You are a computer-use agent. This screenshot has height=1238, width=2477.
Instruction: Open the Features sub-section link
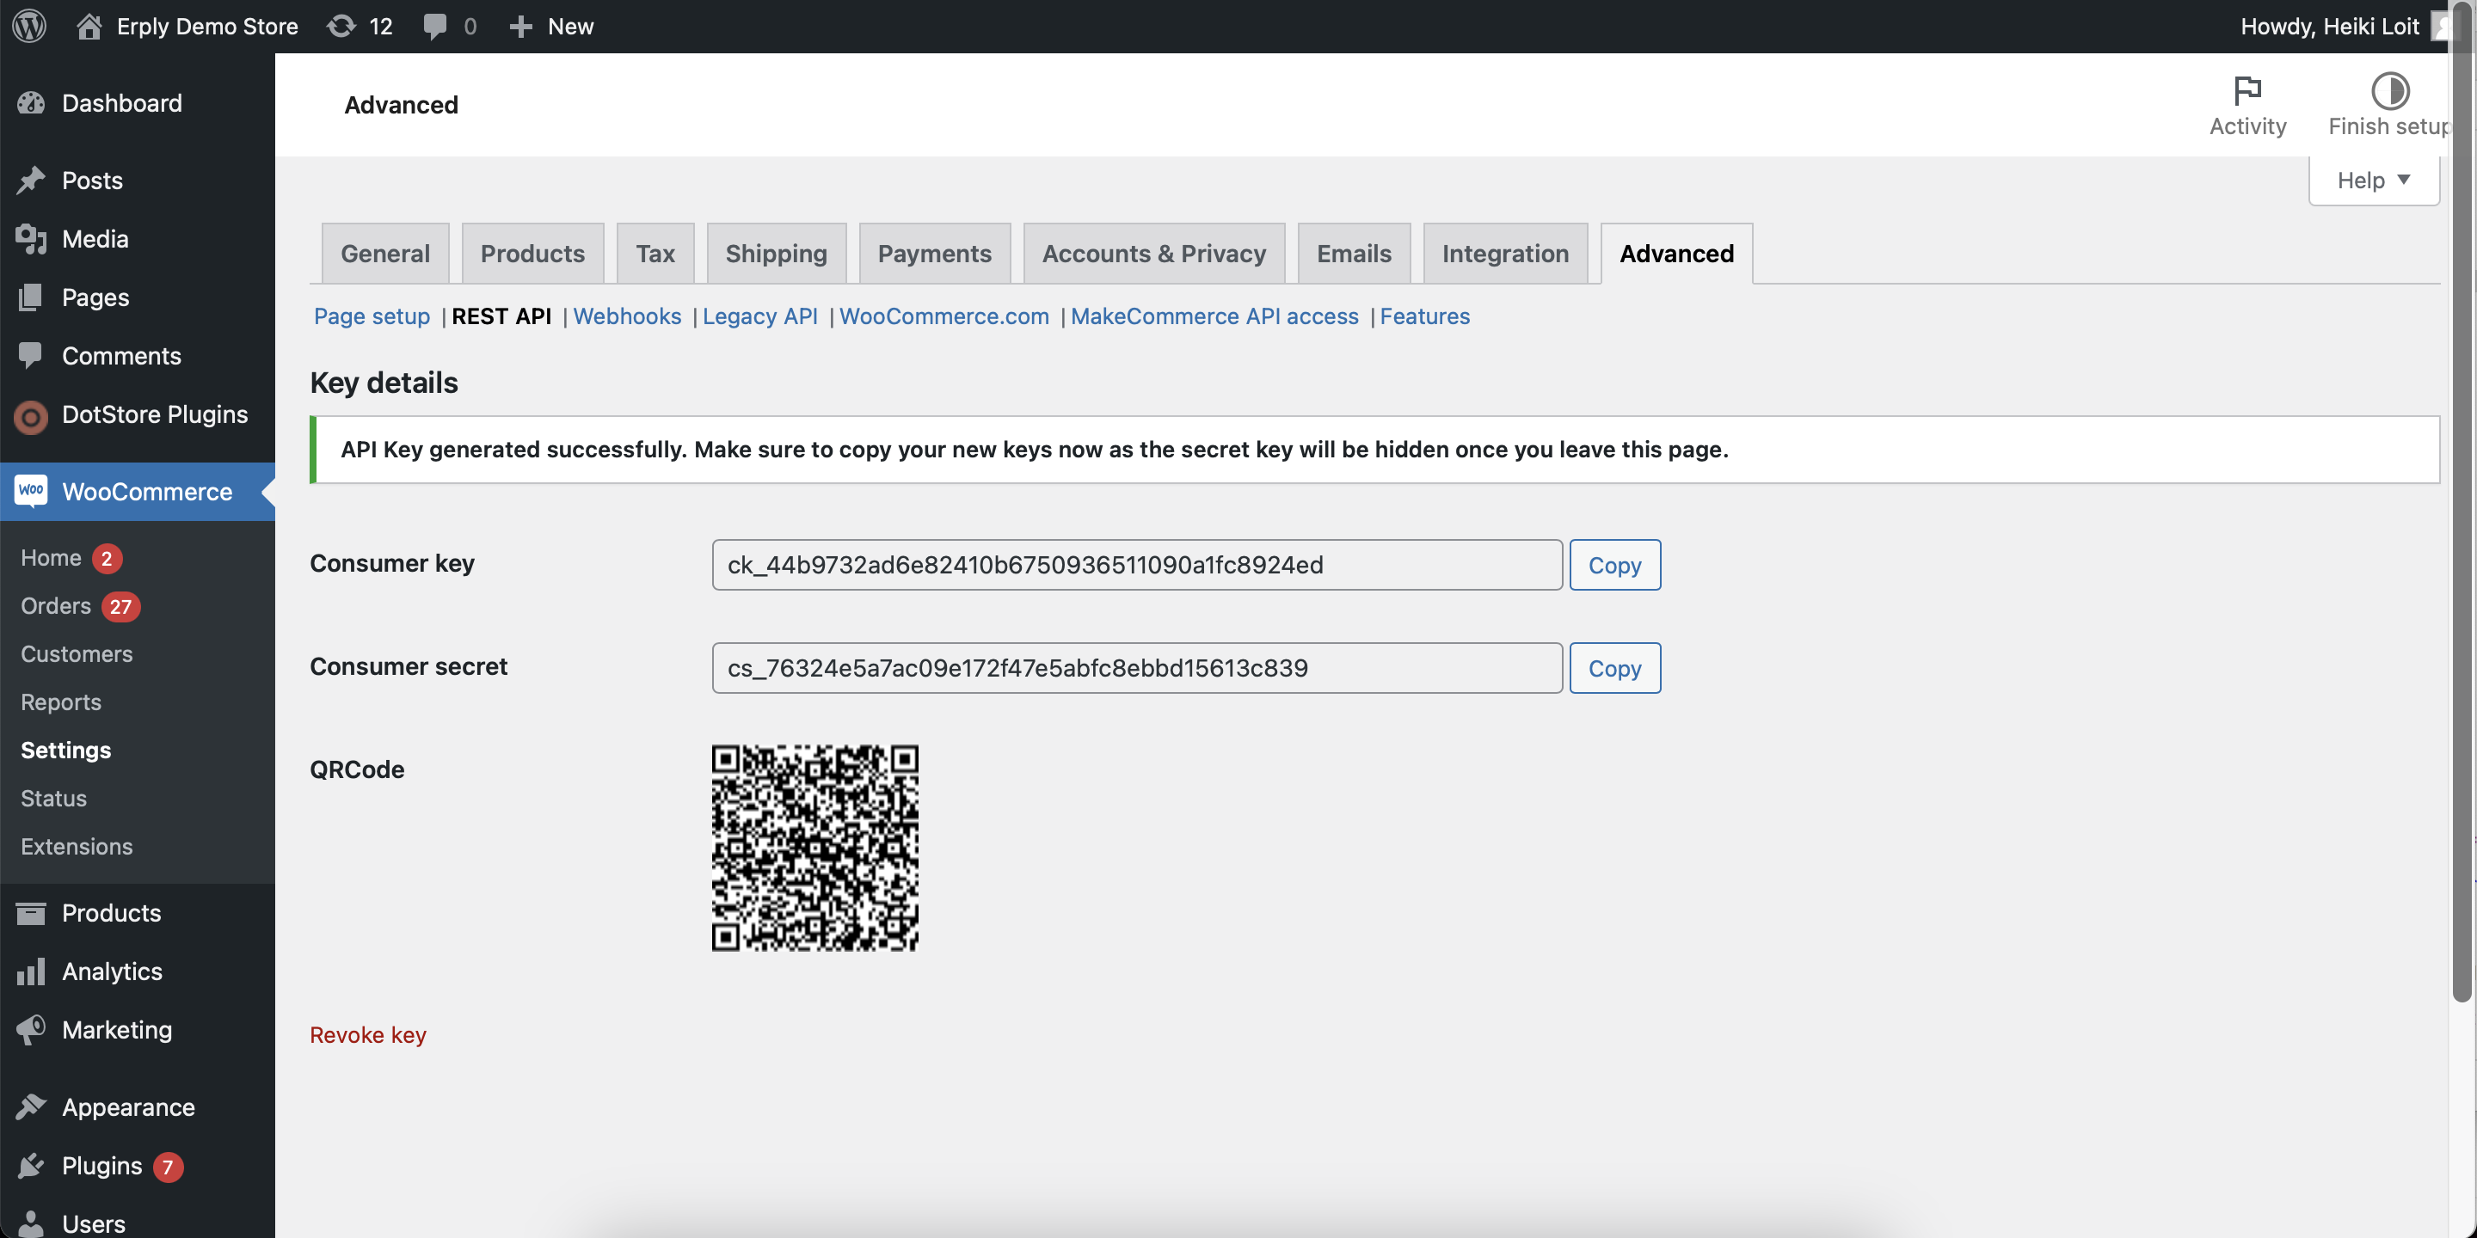click(x=1424, y=316)
